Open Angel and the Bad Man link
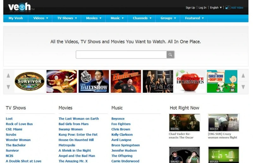 (77, 156)
